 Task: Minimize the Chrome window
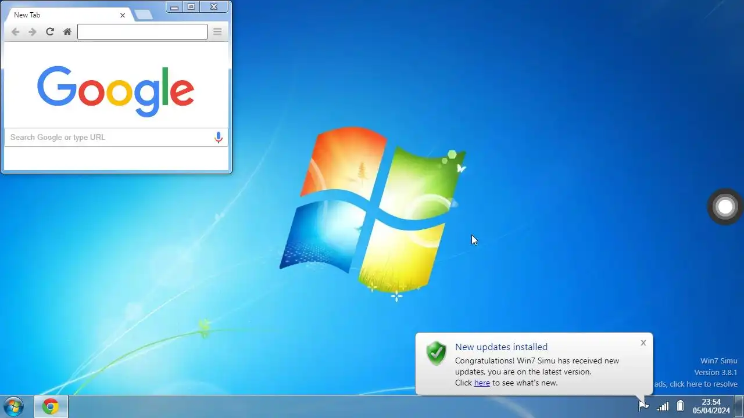[174, 7]
